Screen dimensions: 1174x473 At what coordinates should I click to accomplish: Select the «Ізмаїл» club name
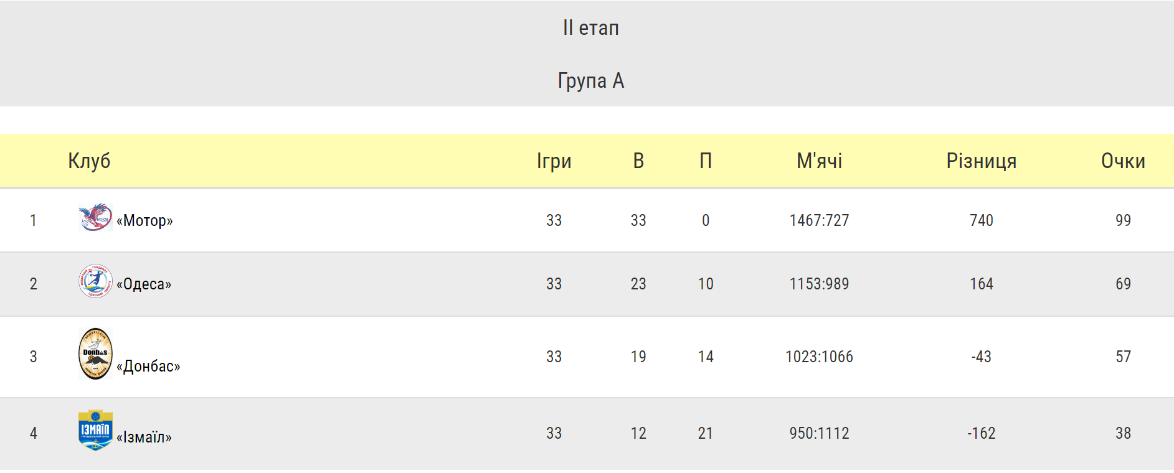pyautogui.click(x=144, y=437)
